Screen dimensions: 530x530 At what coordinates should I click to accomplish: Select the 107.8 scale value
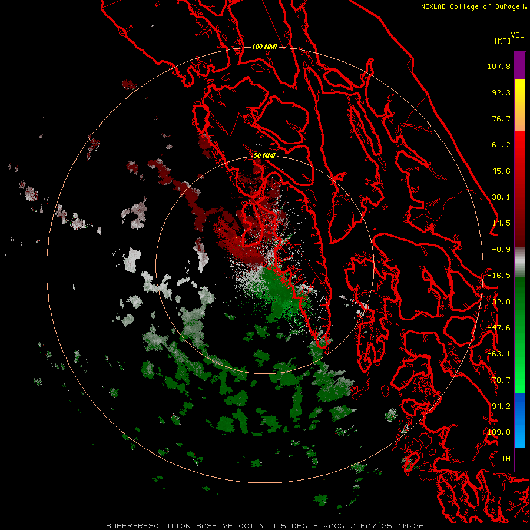coord(499,66)
